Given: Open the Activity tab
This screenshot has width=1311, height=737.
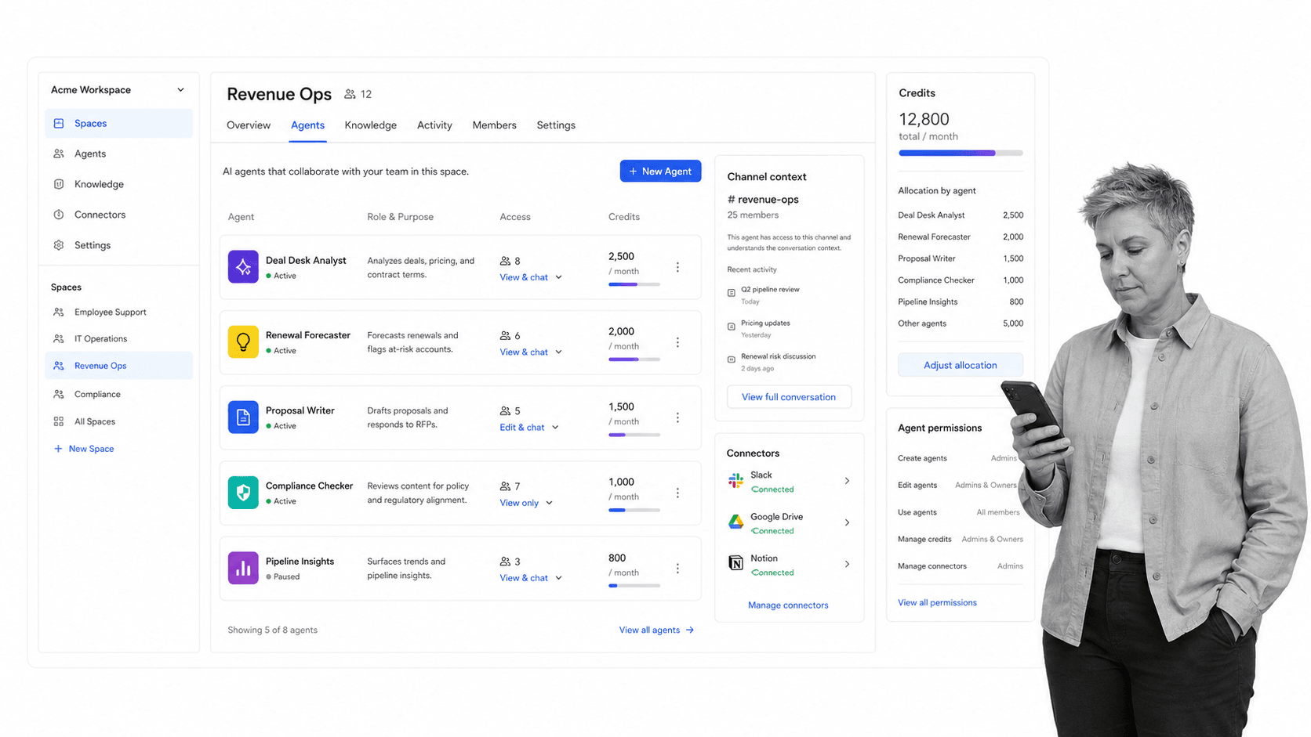Looking at the screenshot, I should point(434,125).
